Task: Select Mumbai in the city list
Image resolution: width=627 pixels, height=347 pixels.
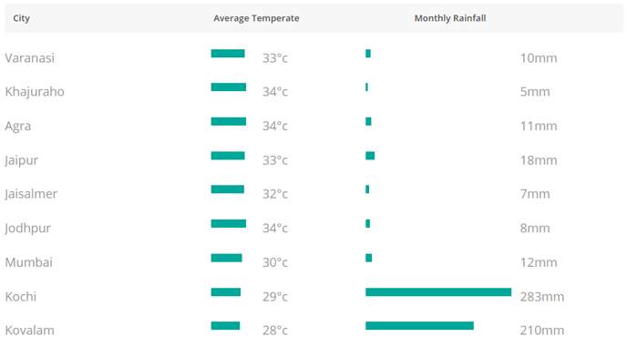Action: tap(29, 262)
